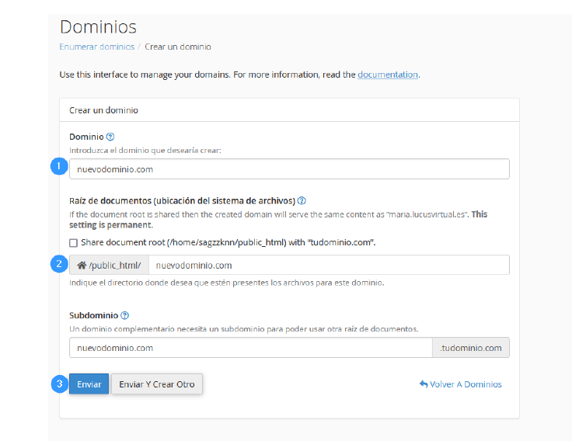This screenshot has height=441, width=572.
Task: Click the Crear un dominio panel header
Action: pyautogui.click(x=104, y=110)
